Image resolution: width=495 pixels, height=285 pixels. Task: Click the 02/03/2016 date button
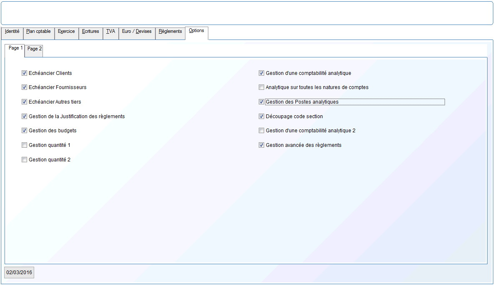(x=19, y=273)
